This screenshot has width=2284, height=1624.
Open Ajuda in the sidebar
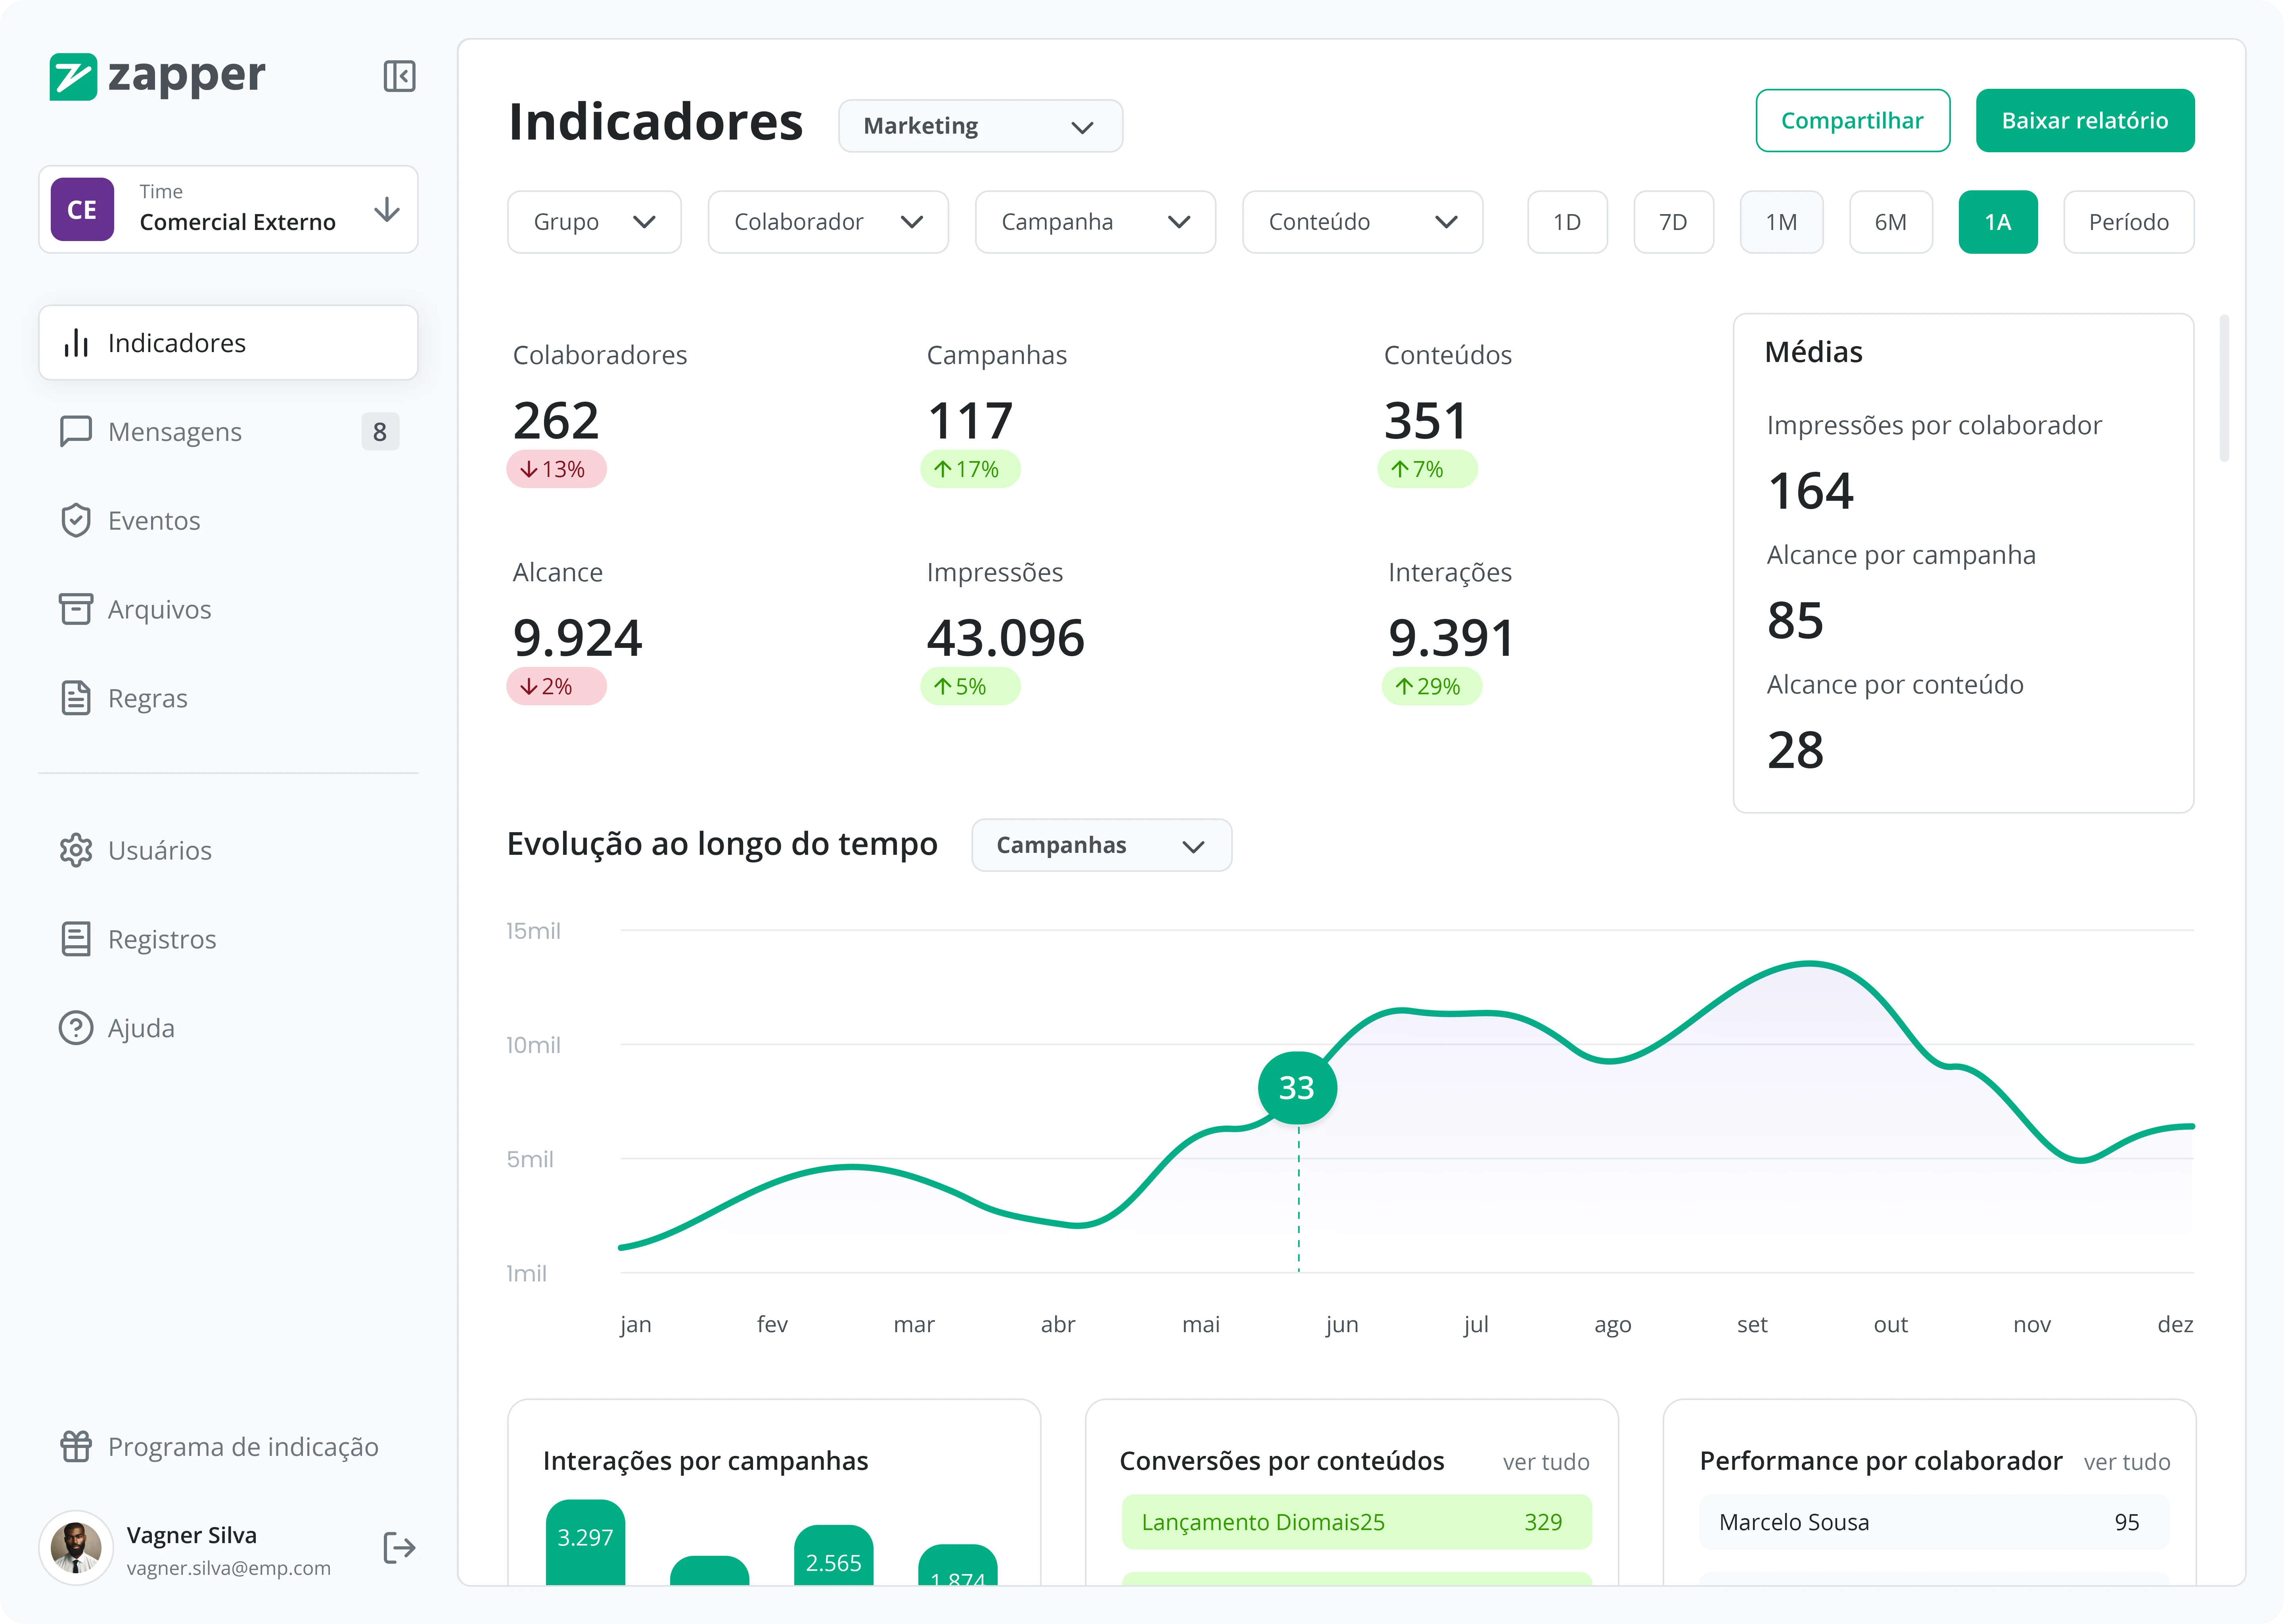point(228,1028)
